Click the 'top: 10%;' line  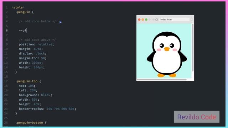coord(27,86)
